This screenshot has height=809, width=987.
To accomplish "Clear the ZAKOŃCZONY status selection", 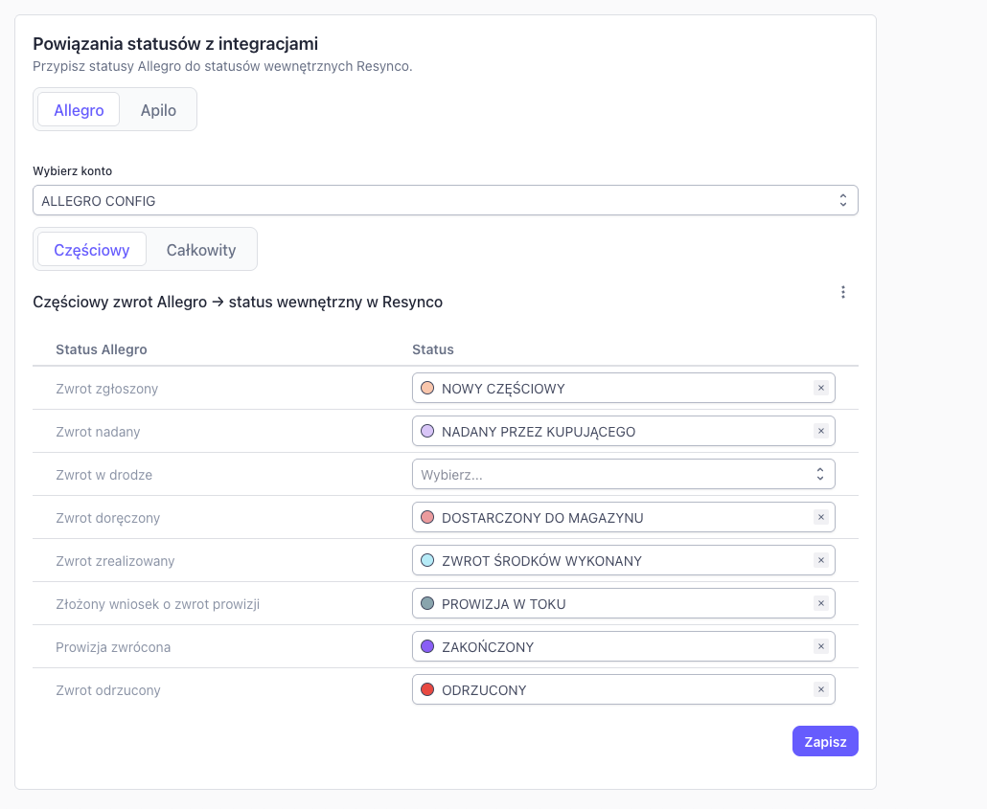I will coord(821,646).
